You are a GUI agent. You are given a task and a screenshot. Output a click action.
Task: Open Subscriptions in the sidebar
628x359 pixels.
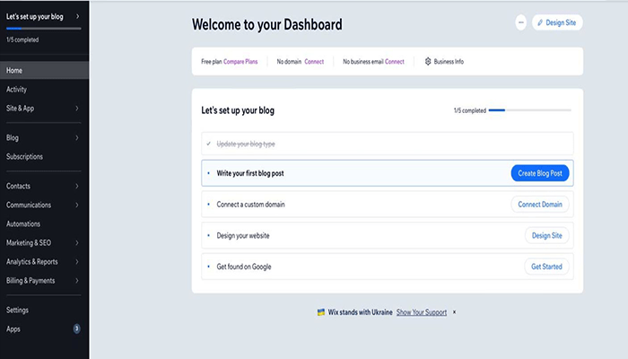point(24,157)
